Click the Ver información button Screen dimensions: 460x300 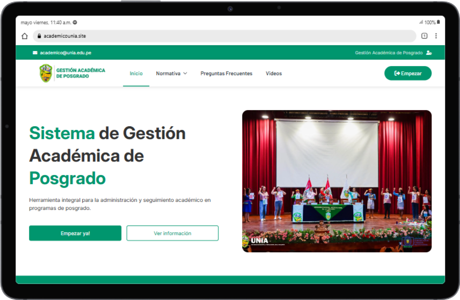pos(172,233)
